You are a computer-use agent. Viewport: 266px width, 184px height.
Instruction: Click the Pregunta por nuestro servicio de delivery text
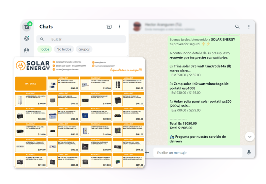click(198, 139)
